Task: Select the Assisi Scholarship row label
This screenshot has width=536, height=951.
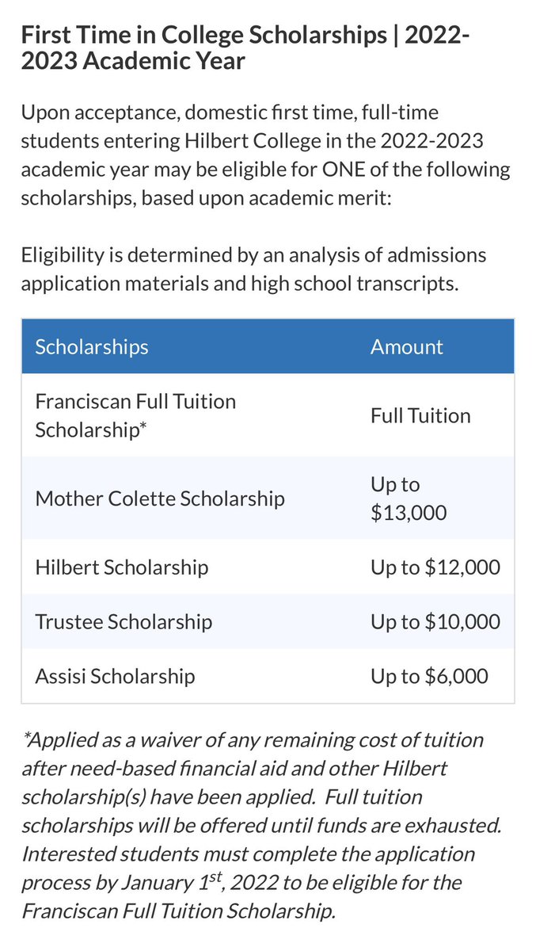Action: (x=115, y=676)
